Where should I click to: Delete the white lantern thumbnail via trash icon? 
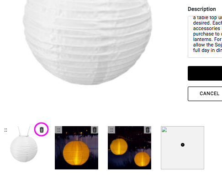coord(42,130)
